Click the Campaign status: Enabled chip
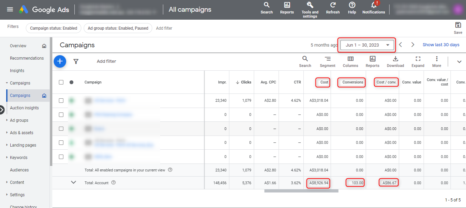 point(54,28)
